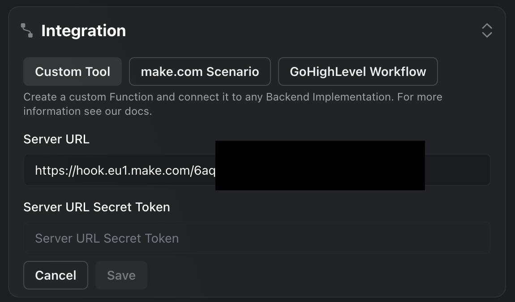This screenshot has height=302, width=515.
Task: Click the Integration flow icon beside the heading
Action: tap(27, 30)
